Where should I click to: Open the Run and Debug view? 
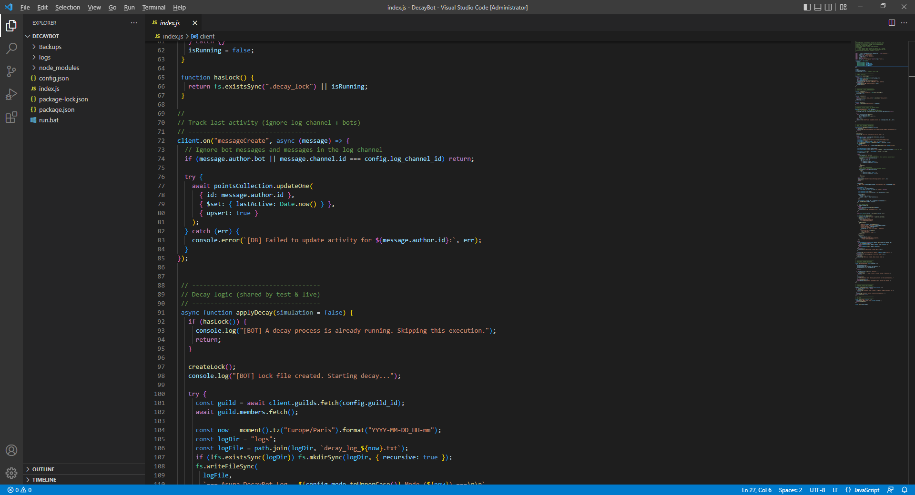11,94
